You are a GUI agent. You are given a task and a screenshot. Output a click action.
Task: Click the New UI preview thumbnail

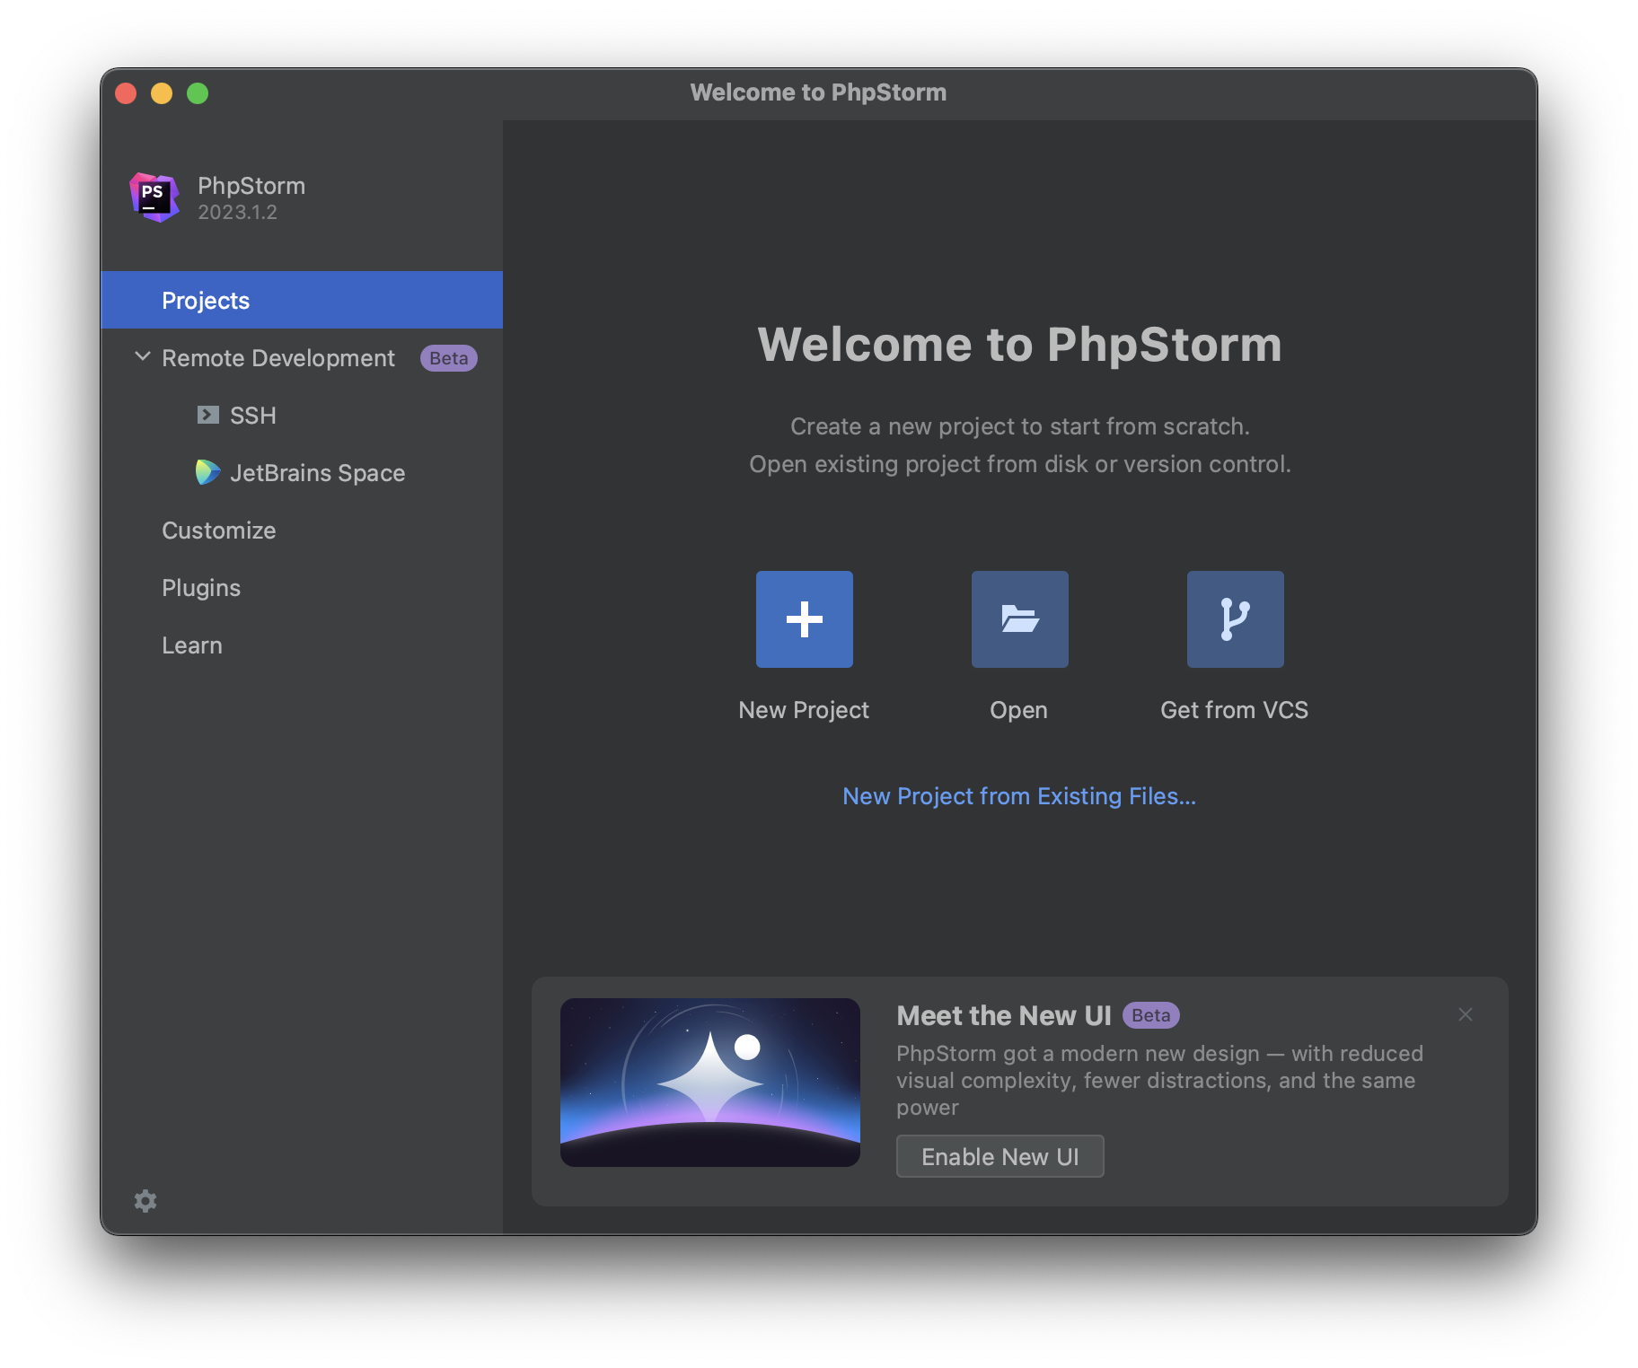pyautogui.click(x=709, y=1082)
